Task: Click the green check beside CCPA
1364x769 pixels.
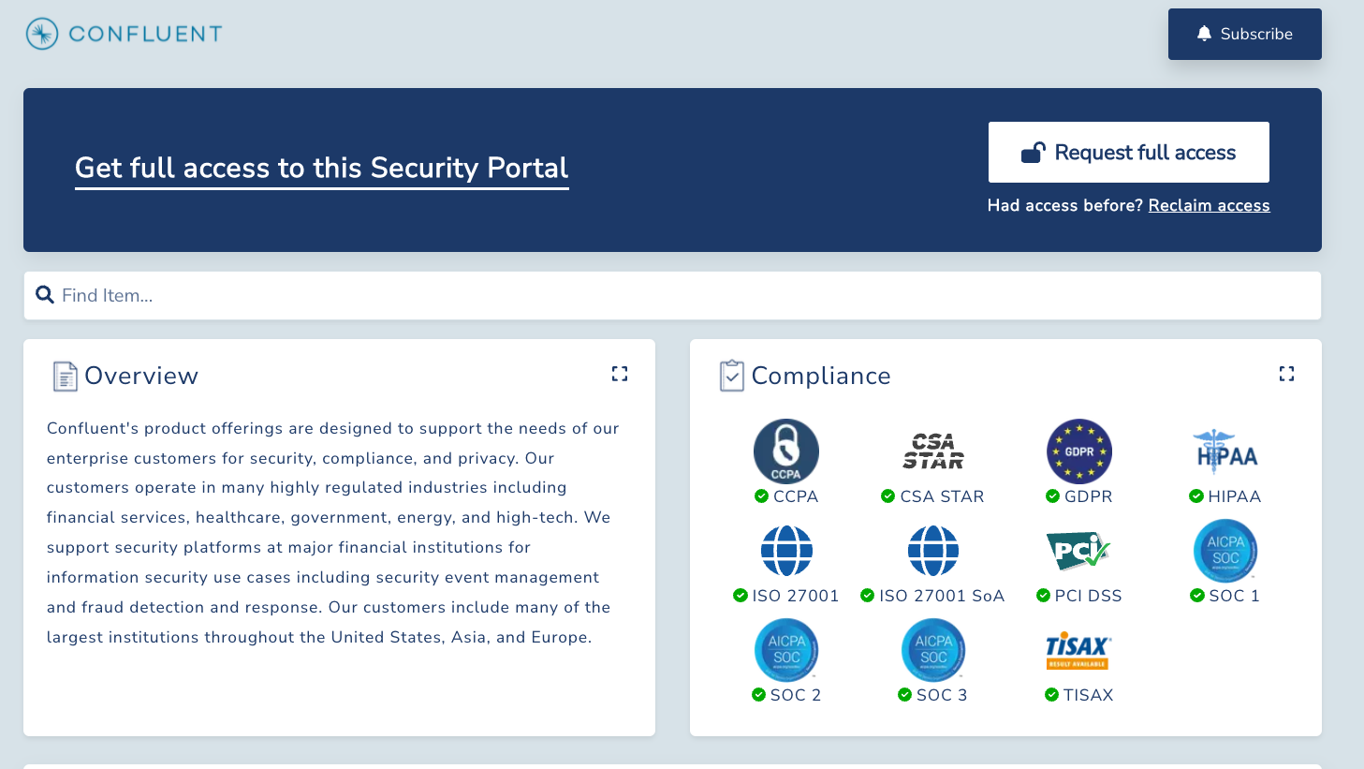Action: (x=761, y=496)
